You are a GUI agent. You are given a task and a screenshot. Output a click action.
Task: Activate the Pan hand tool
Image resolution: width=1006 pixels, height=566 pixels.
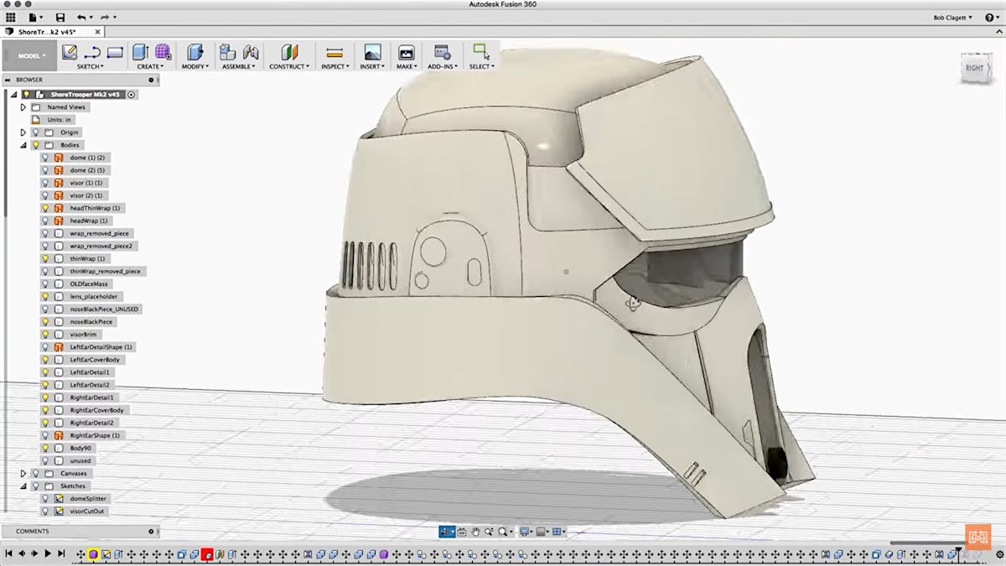475,532
